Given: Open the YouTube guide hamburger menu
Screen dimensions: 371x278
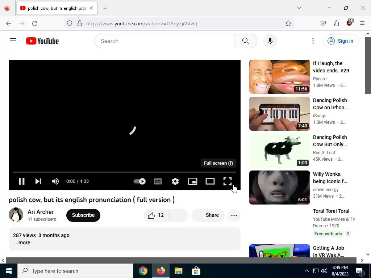Looking at the screenshot, I should click(x=13, y=41).
